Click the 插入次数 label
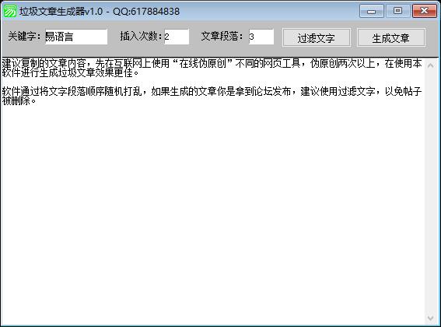 pyautogui.click(x=142, y=37)
